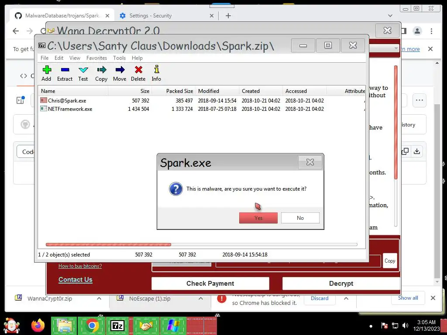Choose the Move toolbar icon
The height and width of the screenshot is (335, 447).
pyautogui.click(x=120, y=73)
